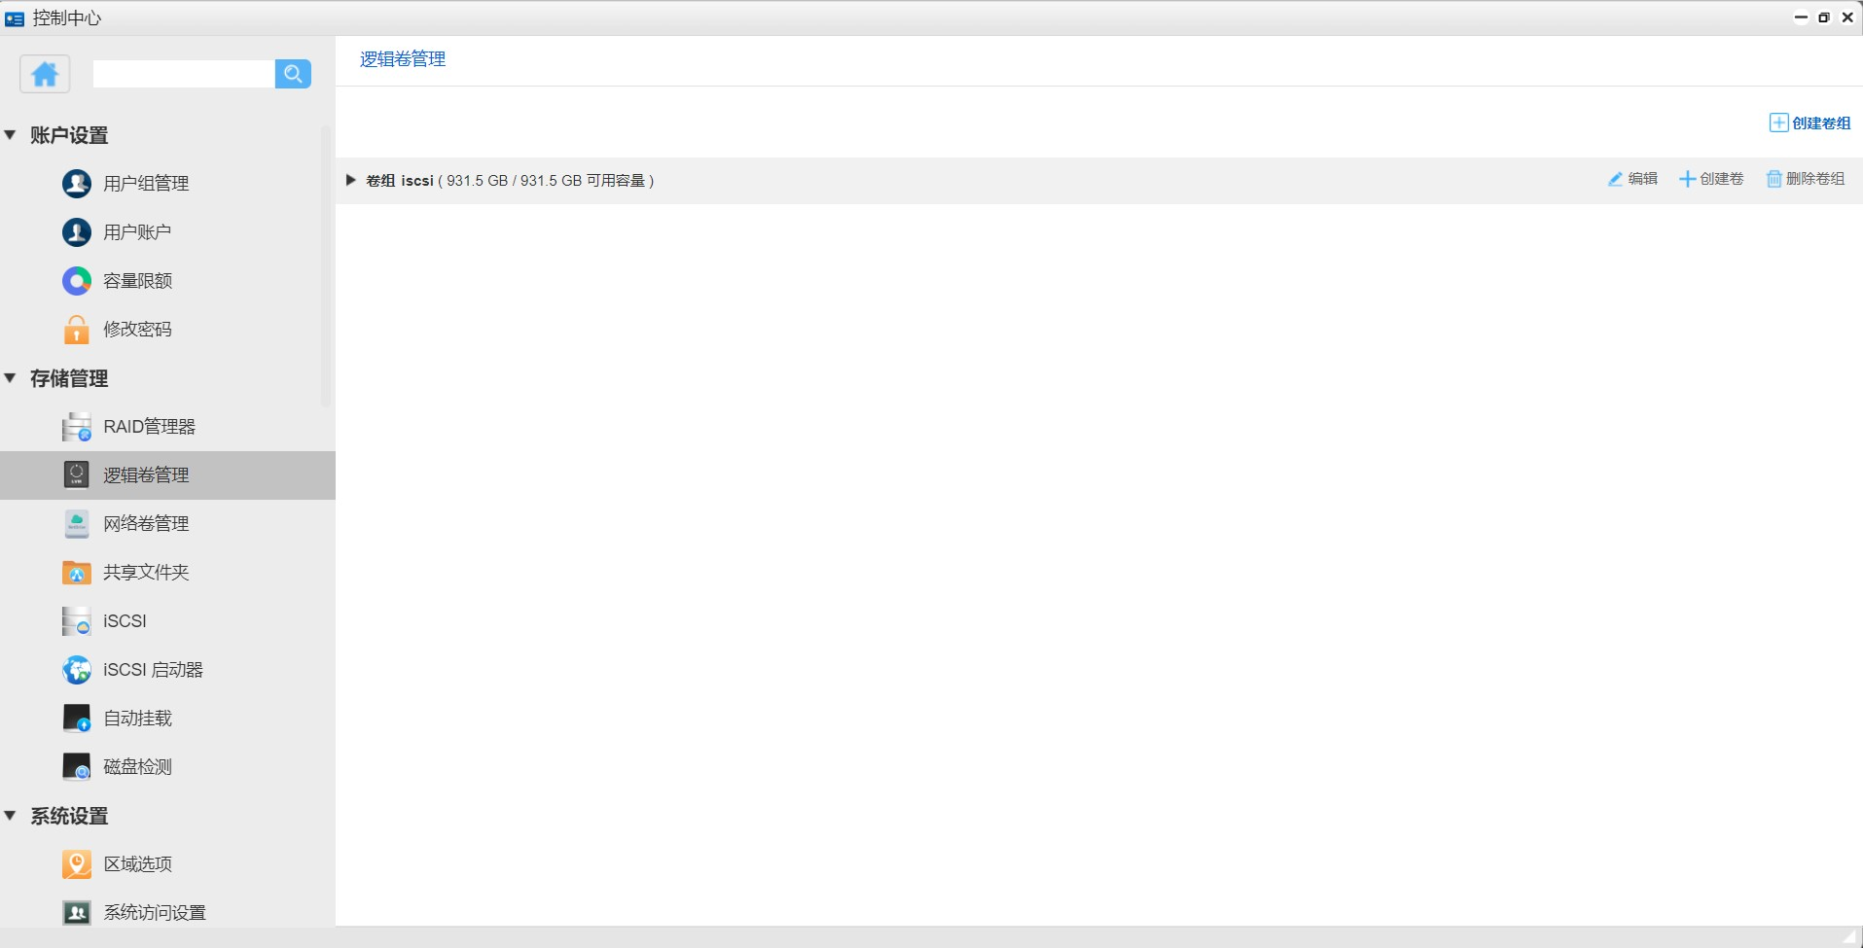Open the 磁盘检测 icon

click(x=76, y=767)
